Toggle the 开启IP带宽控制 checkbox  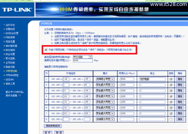tap(46, 50)
